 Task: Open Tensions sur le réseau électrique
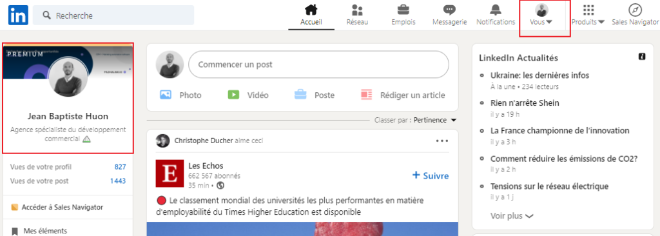pos(549,186)
